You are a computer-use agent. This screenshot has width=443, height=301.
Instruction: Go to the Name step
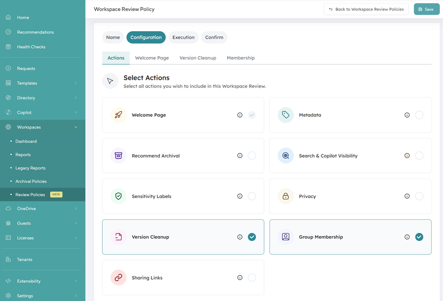tap(113, 37)
